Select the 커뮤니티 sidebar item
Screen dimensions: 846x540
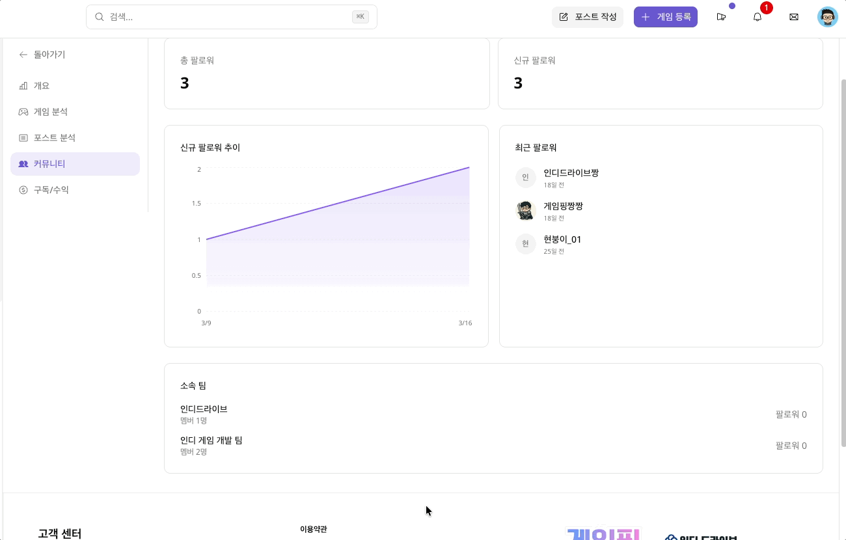[x=75, y=164]
